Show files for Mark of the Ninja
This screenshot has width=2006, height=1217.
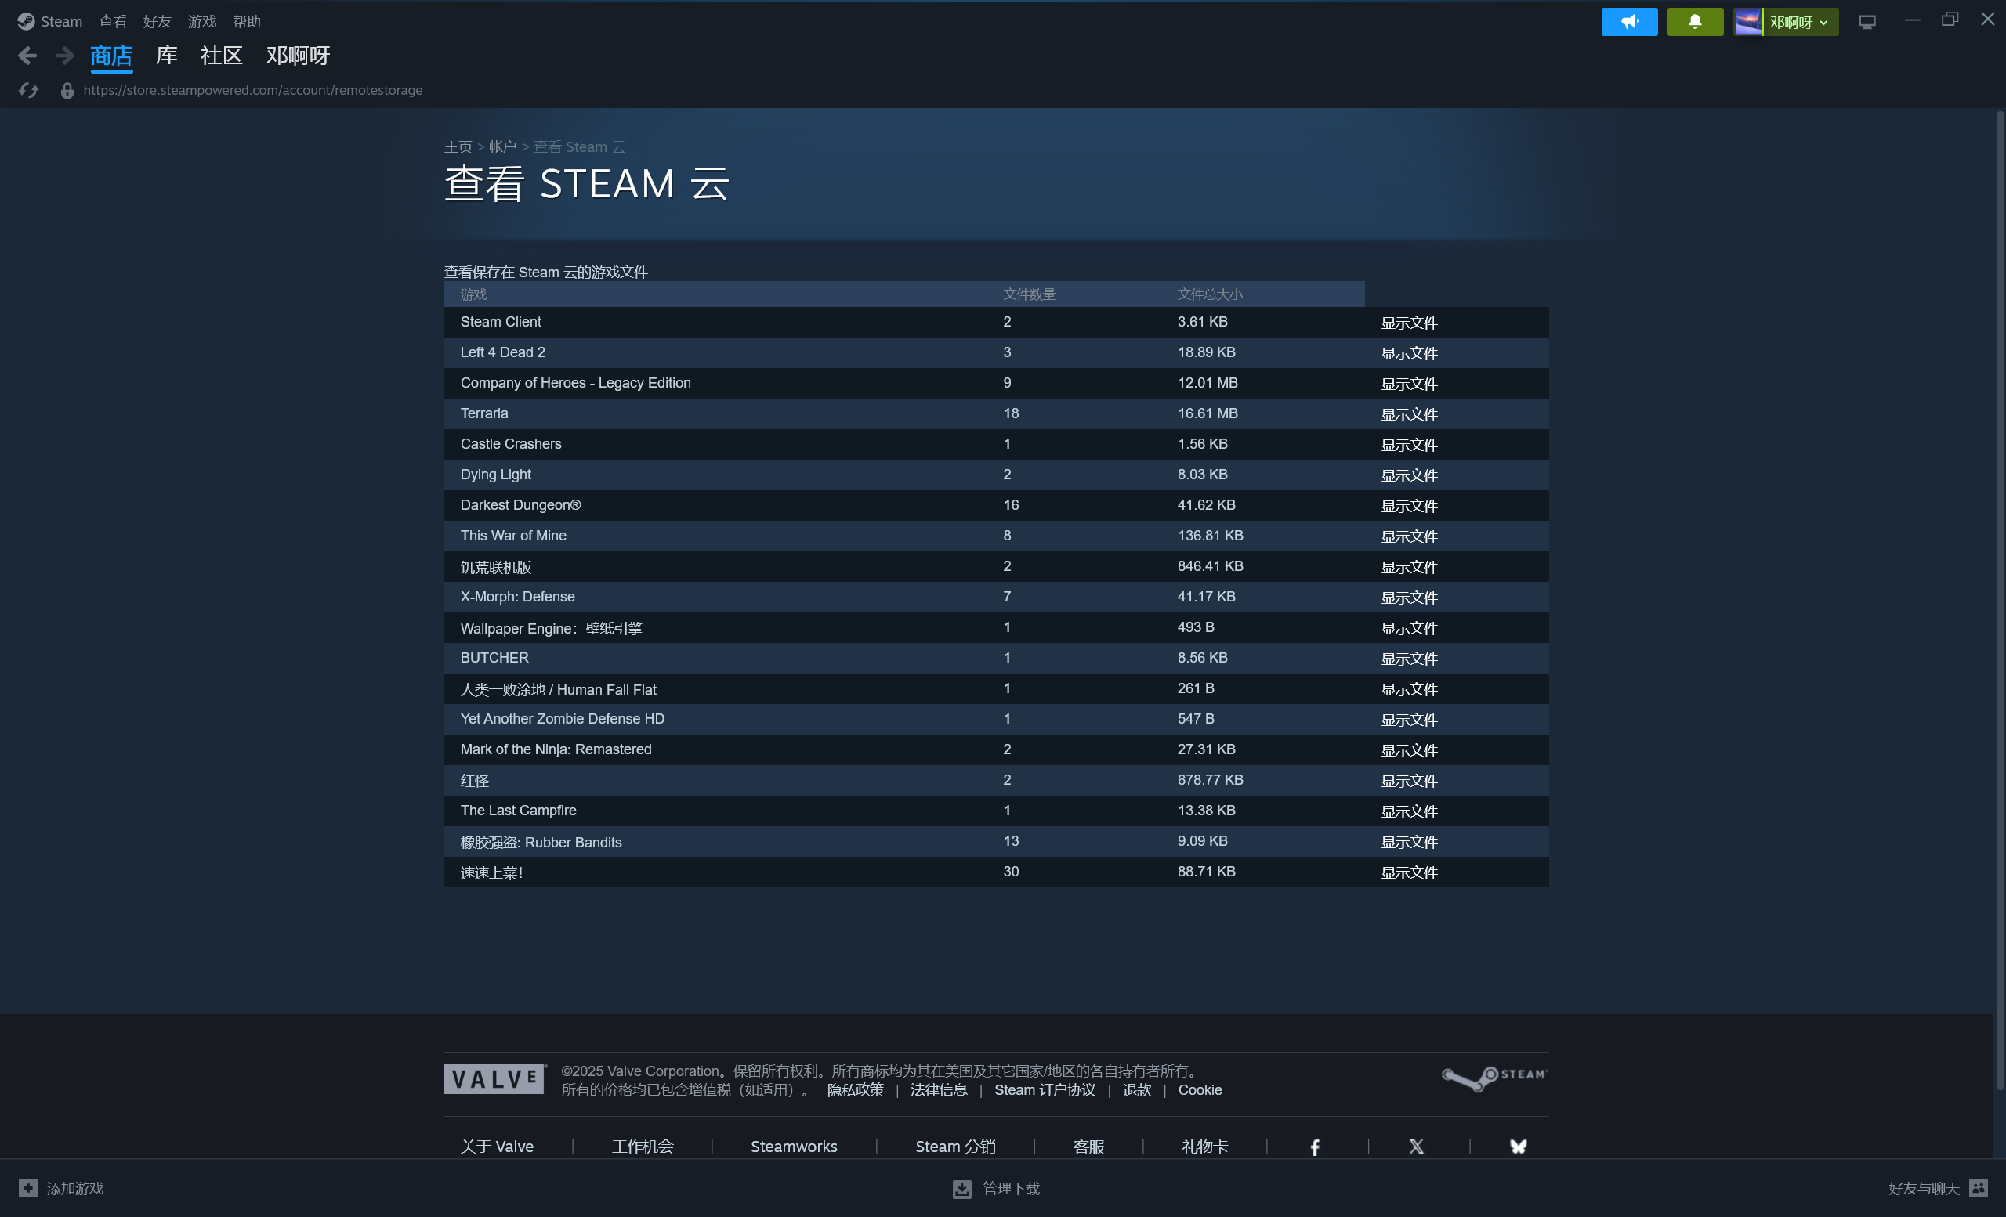pyautogui.click(x=1409, y=750)
